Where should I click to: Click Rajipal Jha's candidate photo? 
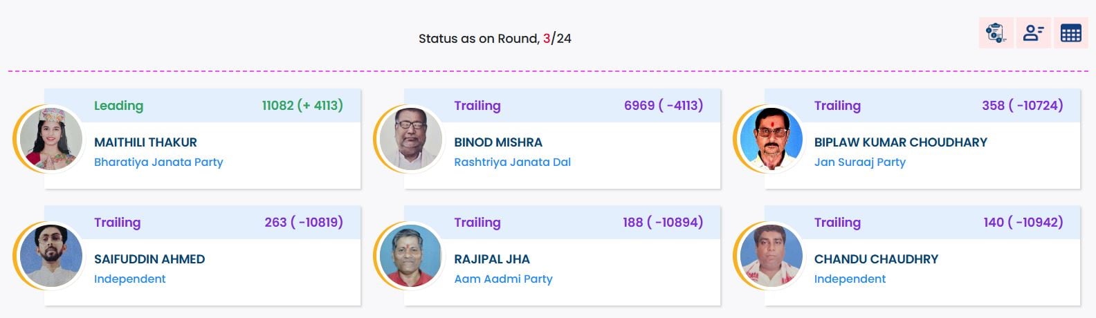click(x=411, y=256)
